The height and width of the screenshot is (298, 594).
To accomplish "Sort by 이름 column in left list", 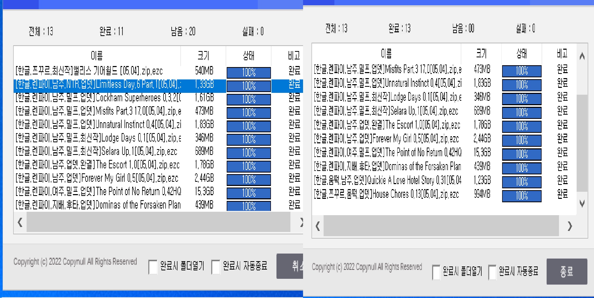I will 97,55.
